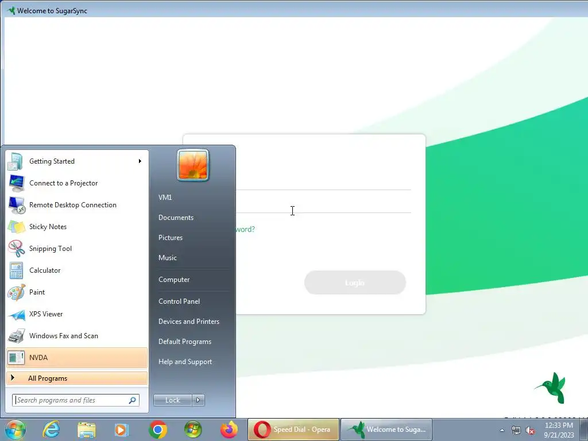This screenshot has height=441, width=588.
Task: Launch Connect to a Projector
Action: click(77, 183)
